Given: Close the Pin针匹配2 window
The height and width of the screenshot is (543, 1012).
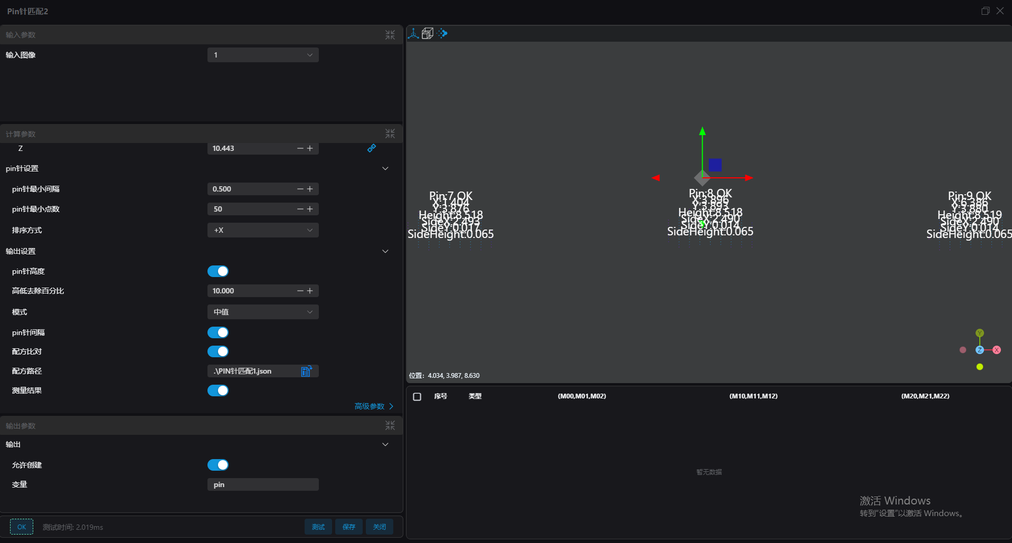Looking at the screenshot, I should pos(1000,11).
